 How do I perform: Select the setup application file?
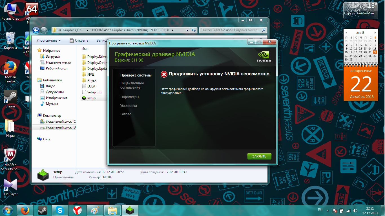(91, 98)
